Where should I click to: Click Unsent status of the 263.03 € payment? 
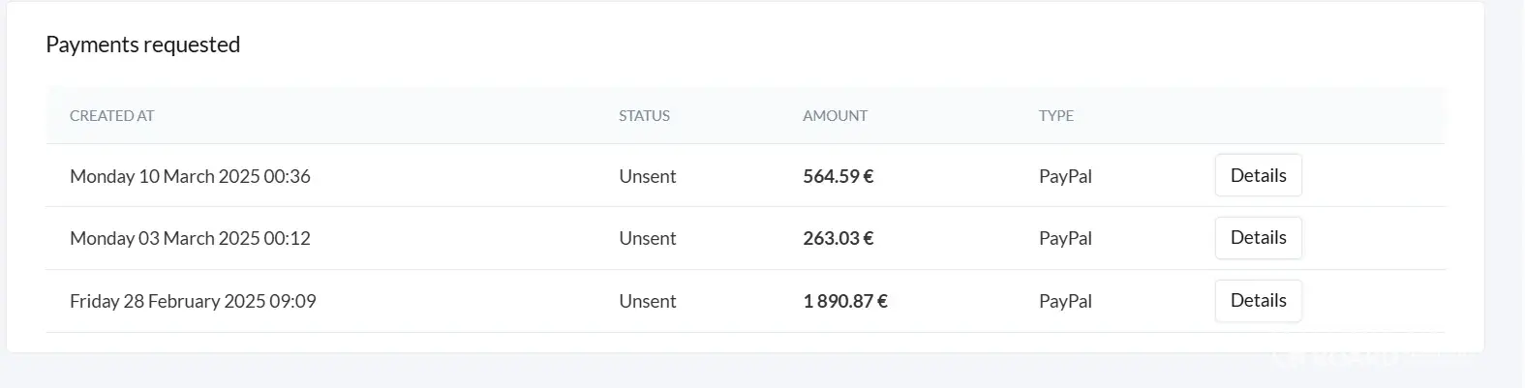(647, 239)
